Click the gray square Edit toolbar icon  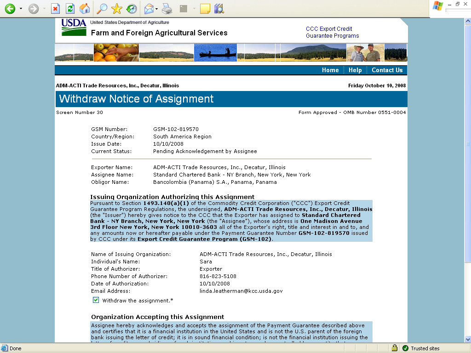coord(184,9)
